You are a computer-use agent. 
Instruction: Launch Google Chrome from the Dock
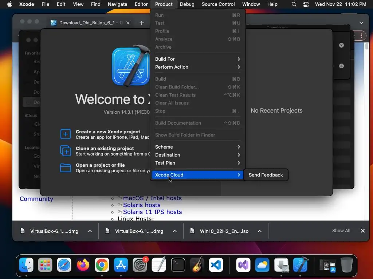pyautogui.click(x=102, y=264)
